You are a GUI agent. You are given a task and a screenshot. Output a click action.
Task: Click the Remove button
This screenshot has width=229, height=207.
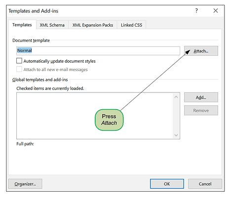pos(201,110)
